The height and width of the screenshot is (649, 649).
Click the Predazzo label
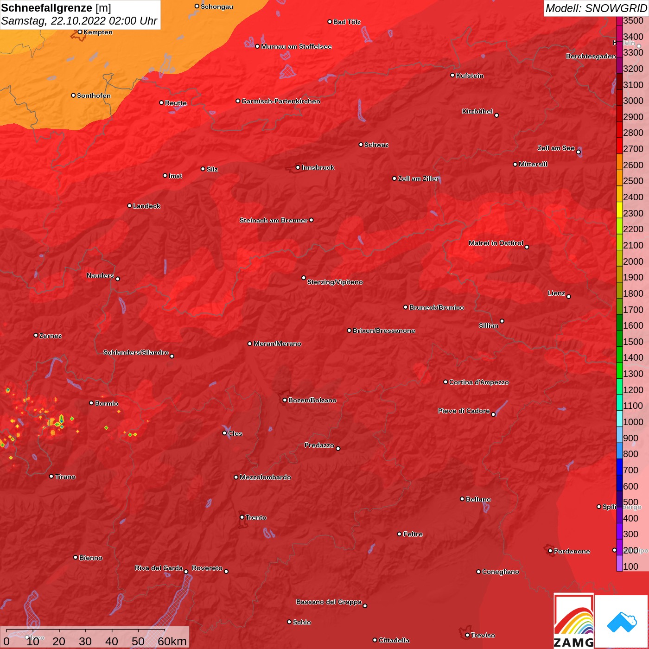319,445
